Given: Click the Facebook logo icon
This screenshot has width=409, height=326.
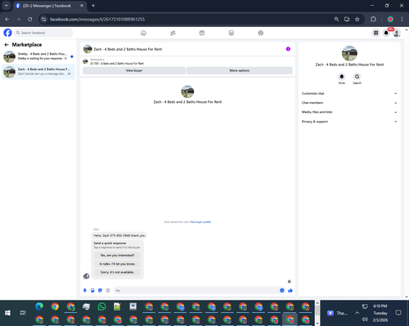Looking at the screenshot, I should pyautogui.click(x=7, y=33).
